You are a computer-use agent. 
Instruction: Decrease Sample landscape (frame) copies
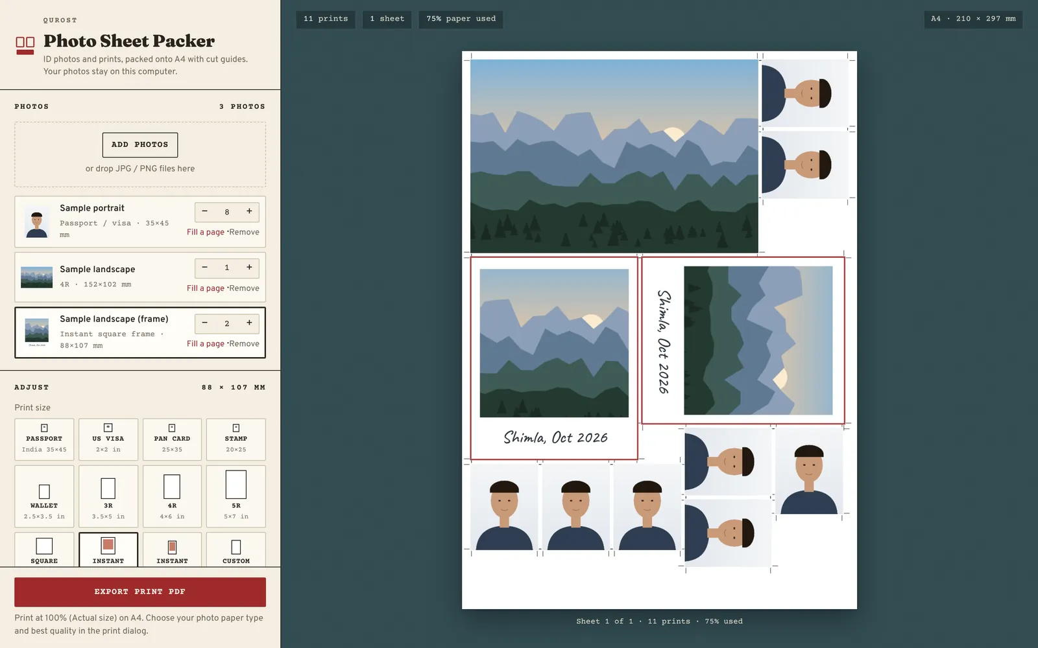tap(205, 323)
